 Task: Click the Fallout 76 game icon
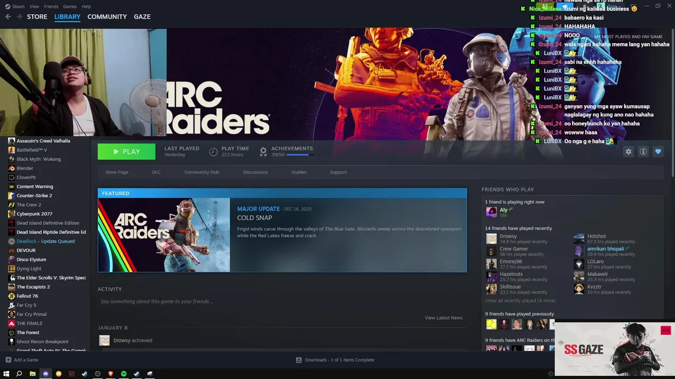[x=12, y=296]
